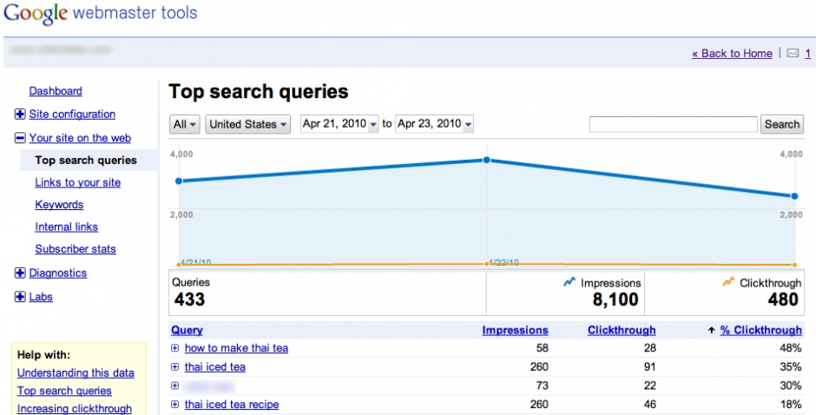
Task: Open the Keywords page
Action: (x=59, y=205)
